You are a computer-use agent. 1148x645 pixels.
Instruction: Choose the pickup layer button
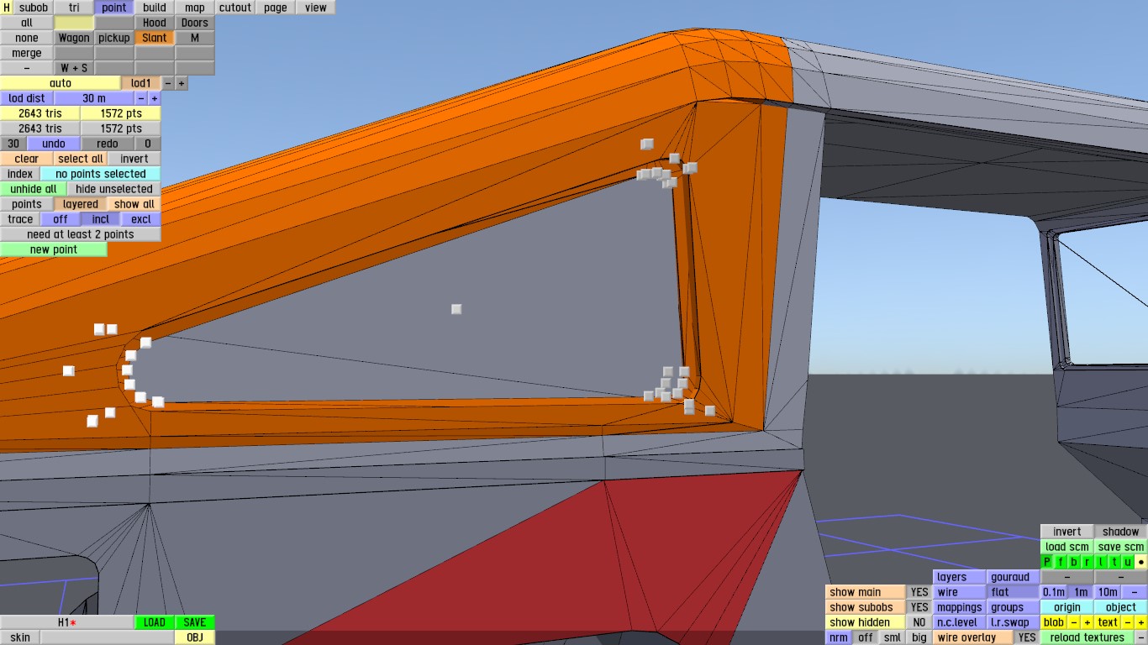click(x=114, y=38)
